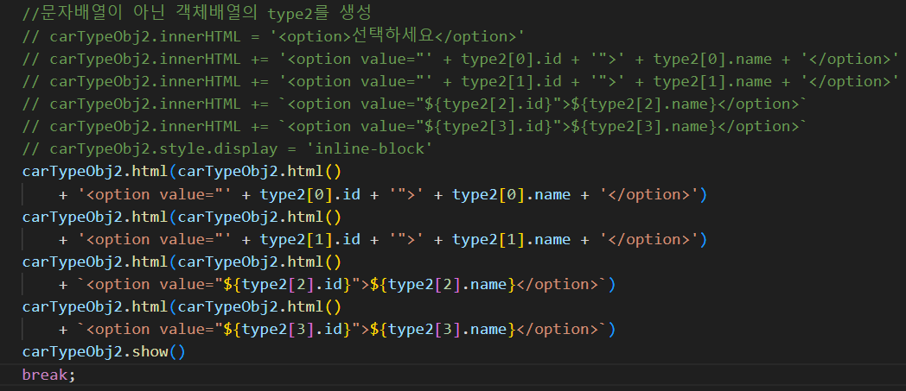
Task: Click 'type2[1].name' in the active code
Action: [x=512, y=239]
